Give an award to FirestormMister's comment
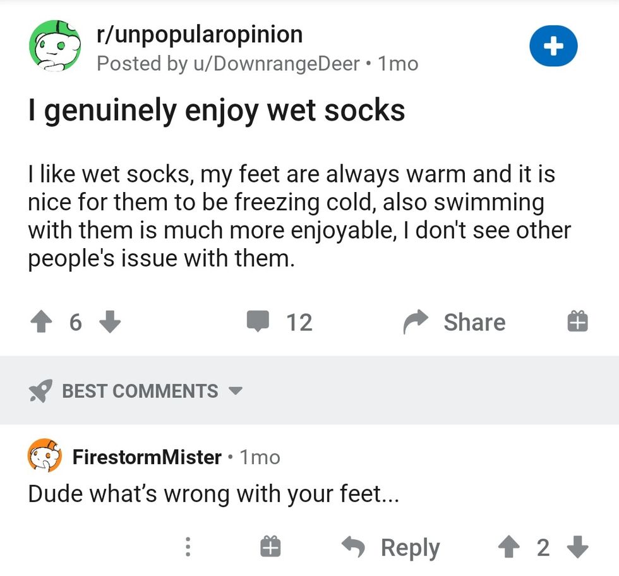The width and height of the screenshot is (619, 576). point(270,547)
